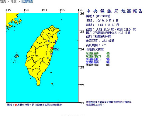Viewport: 152px width, 116px height.
Task: Click the 宜蘭縣南山 2級 row
Action: [98, 62]
